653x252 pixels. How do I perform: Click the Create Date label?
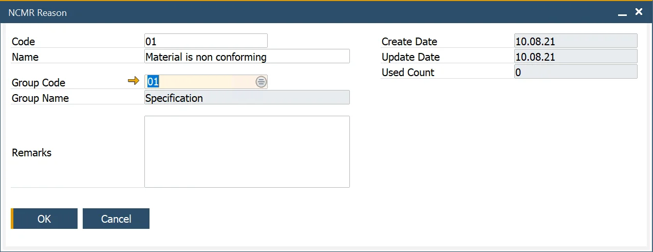click(x=409, y=42)
